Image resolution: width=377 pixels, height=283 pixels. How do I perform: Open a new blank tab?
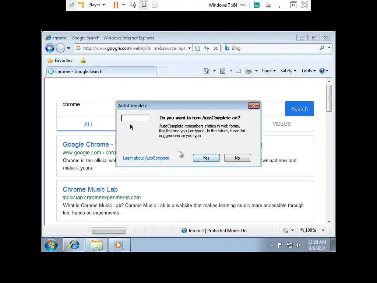pyautogui.click(x=162, y=72)
